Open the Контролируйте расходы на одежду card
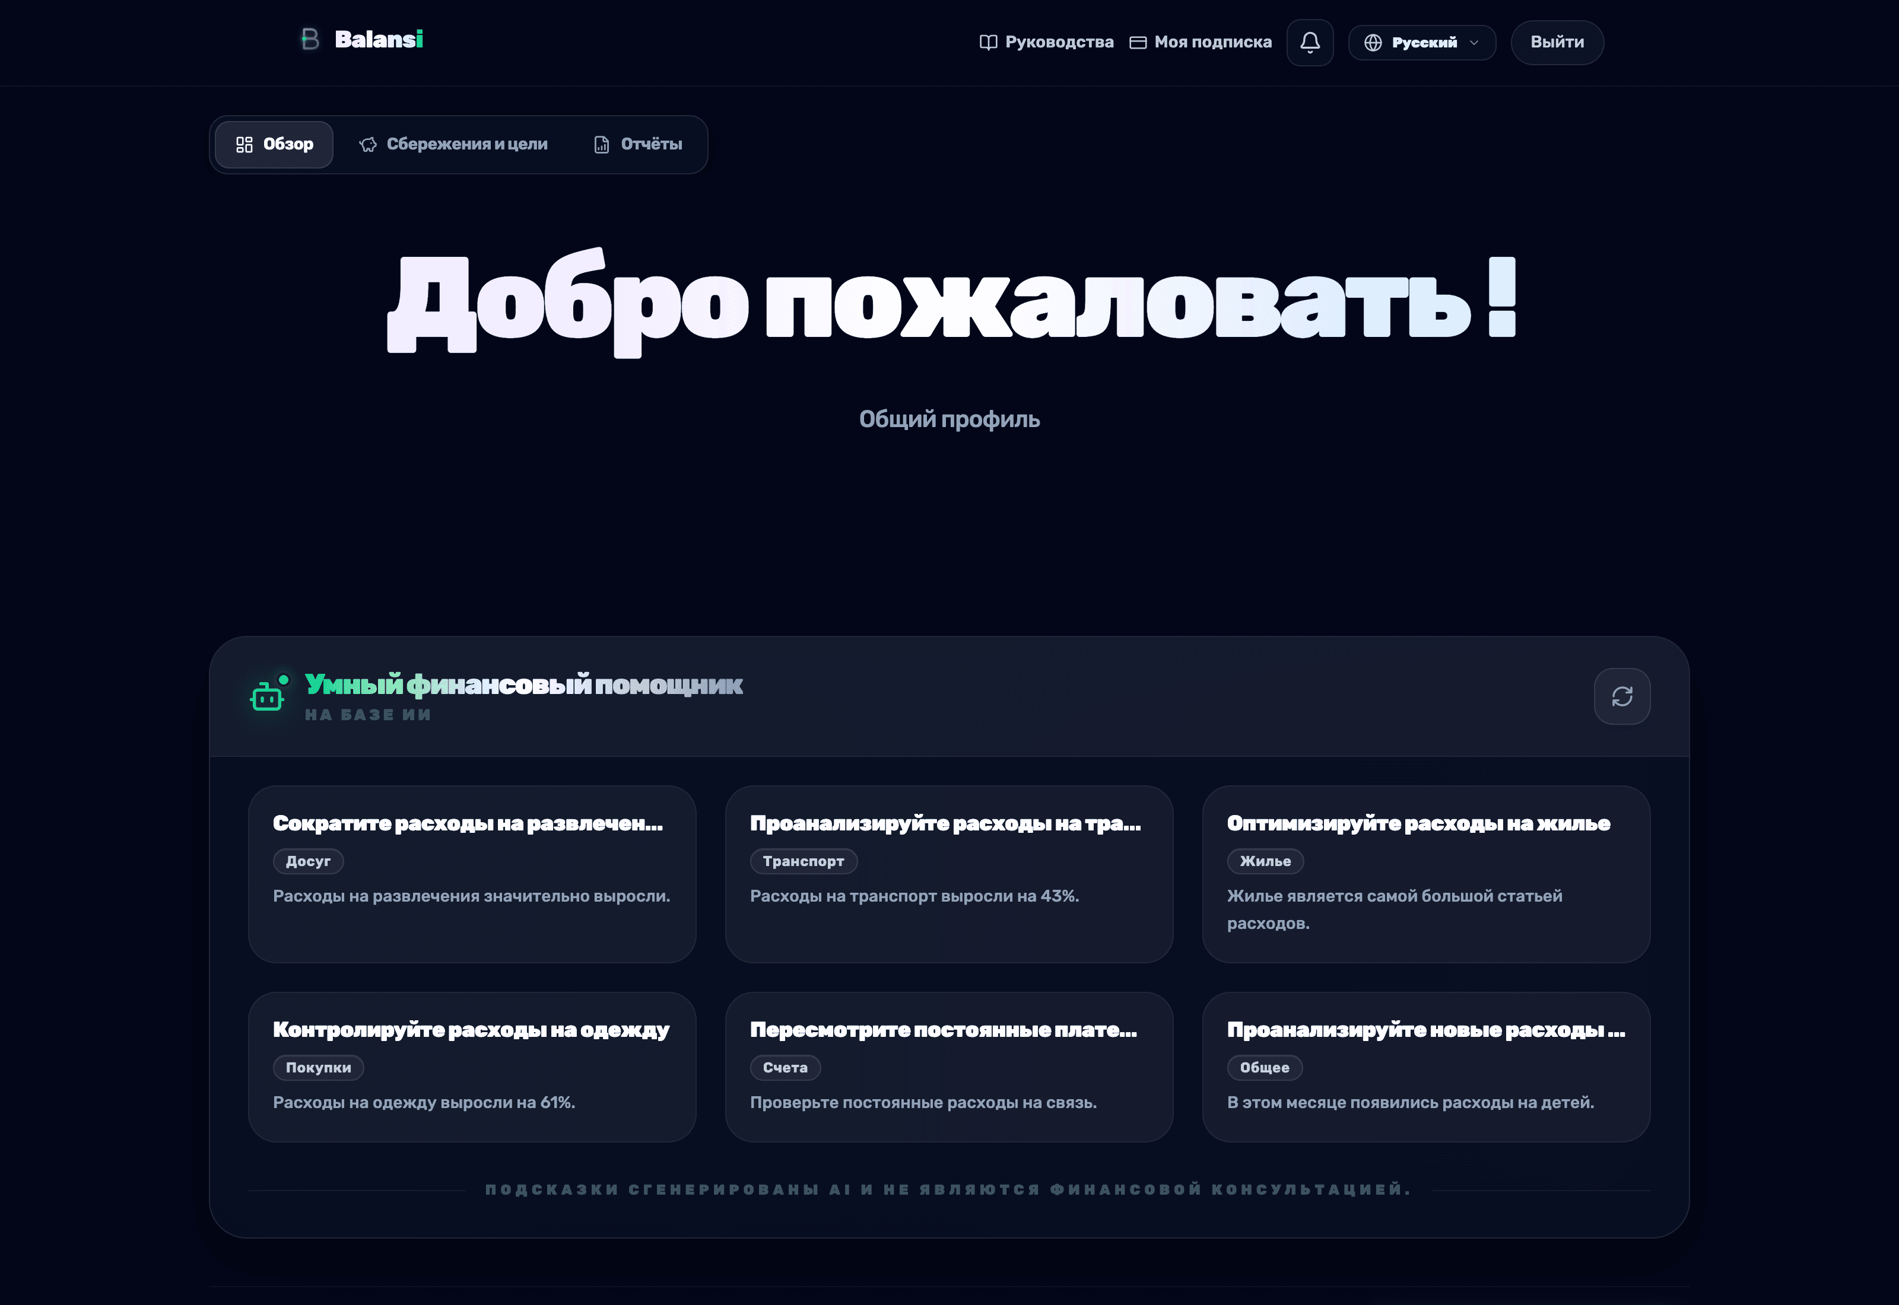Screen dimensions: 1899x1305 click(x=472, y=1067)
